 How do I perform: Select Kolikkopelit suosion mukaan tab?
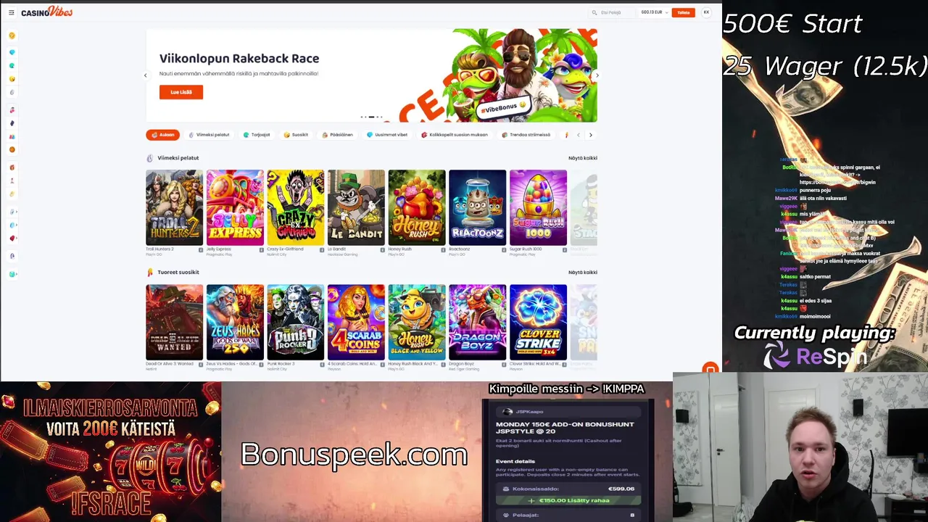(455, 135)
